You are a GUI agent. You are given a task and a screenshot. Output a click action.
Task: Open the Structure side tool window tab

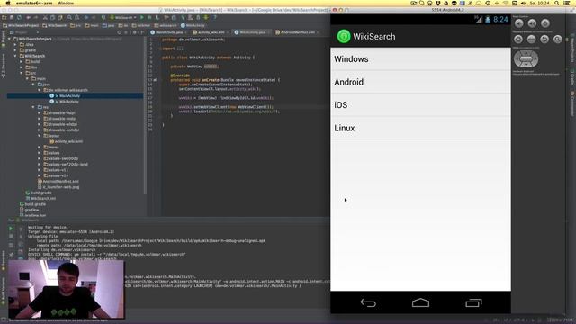coord(4,66)
